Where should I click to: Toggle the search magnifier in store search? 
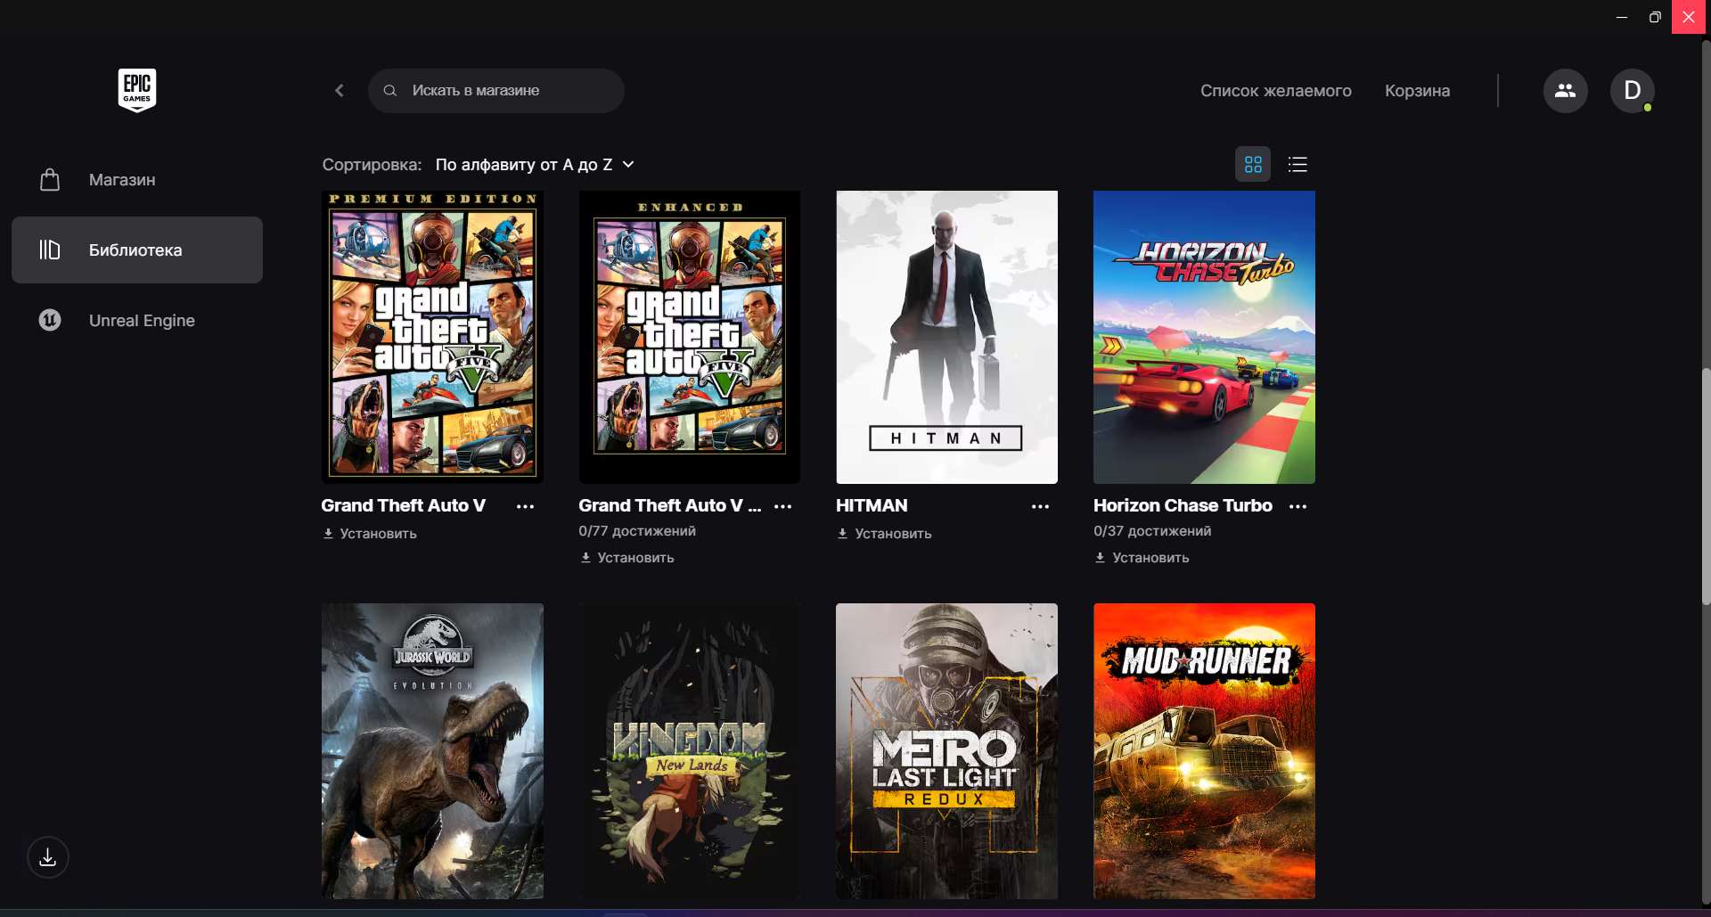tap(390, 90)
